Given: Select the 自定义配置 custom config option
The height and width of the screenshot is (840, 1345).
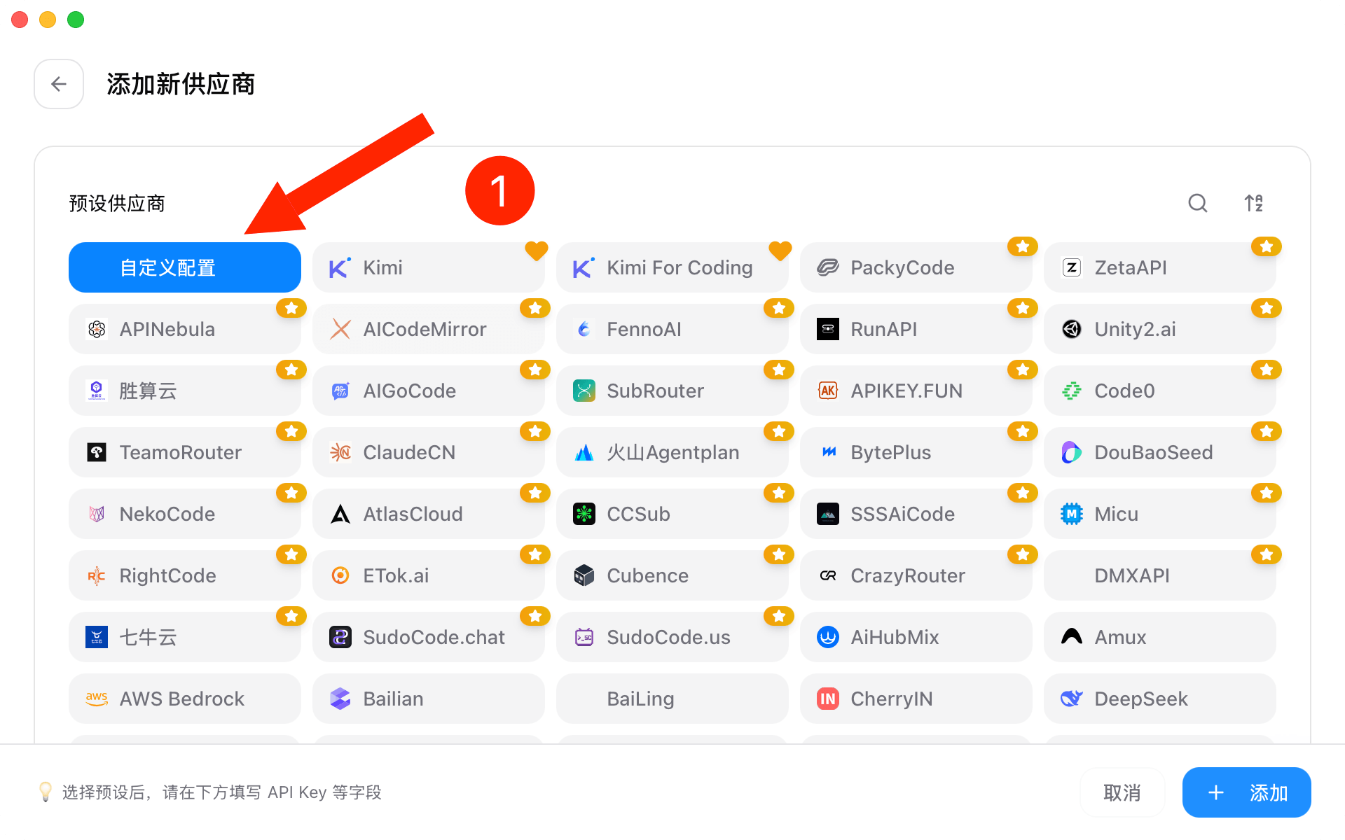Looking at the screenshot, I should [185, 267].
